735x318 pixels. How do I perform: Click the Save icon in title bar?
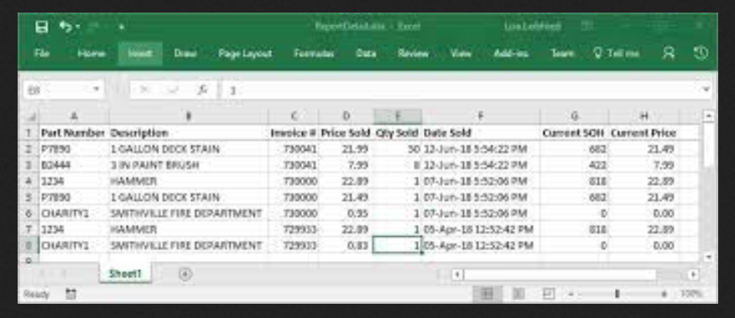coord(42,27)
